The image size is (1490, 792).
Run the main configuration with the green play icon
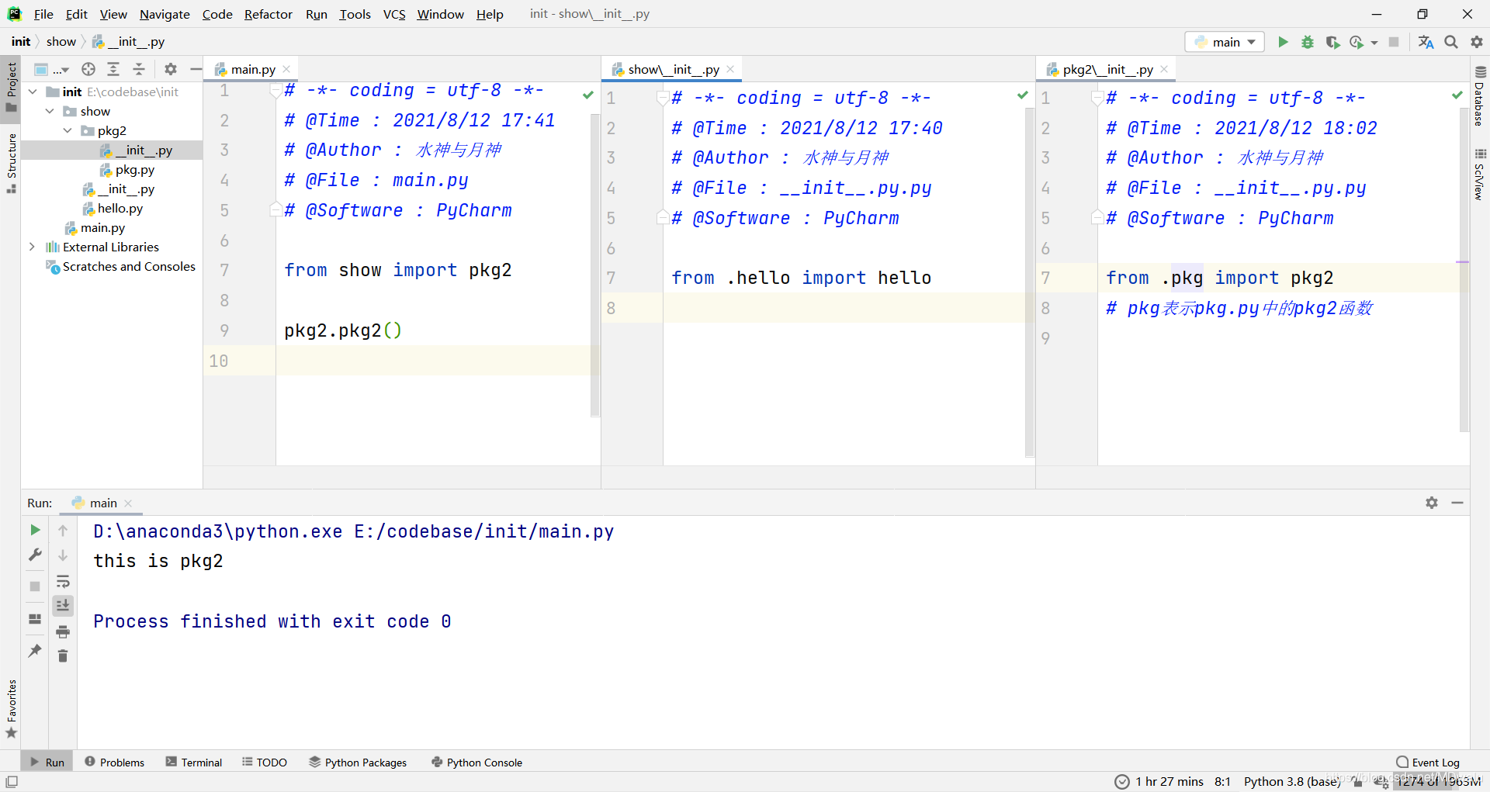(1283, 42)
